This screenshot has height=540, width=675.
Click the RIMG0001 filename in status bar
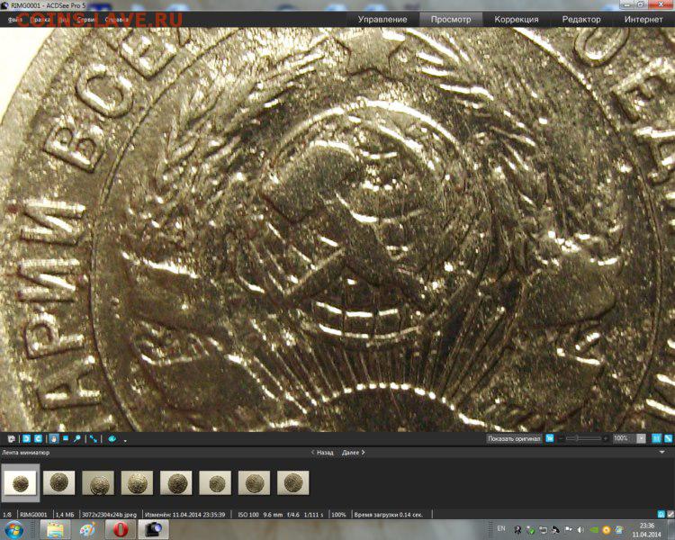click(33, 515)
